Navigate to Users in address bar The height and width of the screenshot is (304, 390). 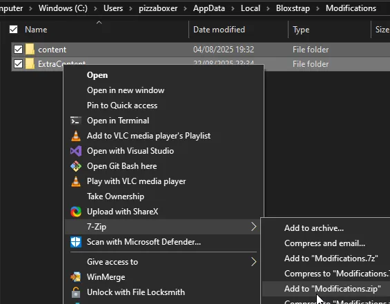coord(113,8)
